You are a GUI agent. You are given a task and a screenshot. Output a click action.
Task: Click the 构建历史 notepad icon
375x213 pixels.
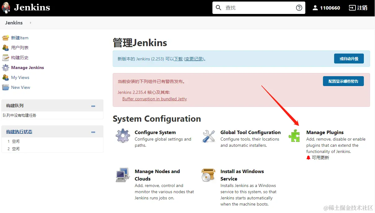coord(6,58)
